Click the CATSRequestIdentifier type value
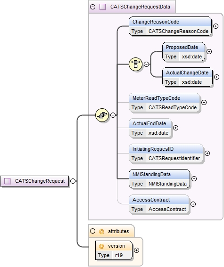The width and height of the screenshot is (224, 267). coord(174,158)
